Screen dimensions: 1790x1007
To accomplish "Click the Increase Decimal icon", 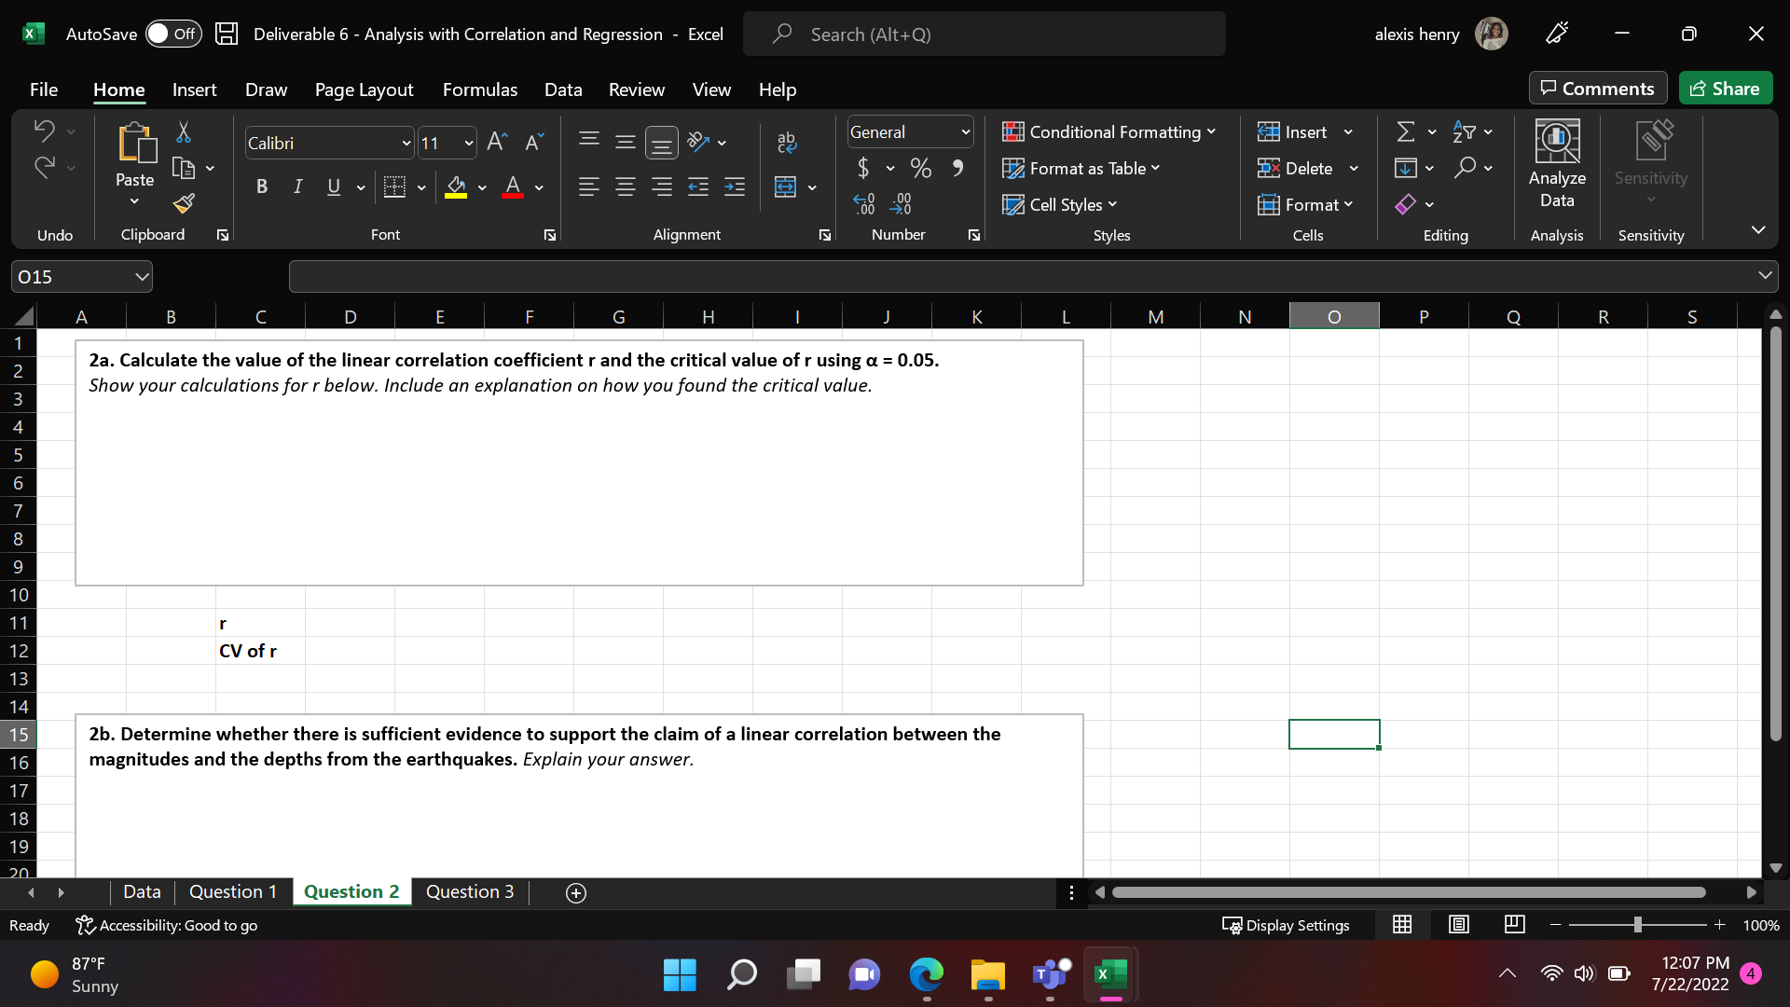I will (864, 204).
